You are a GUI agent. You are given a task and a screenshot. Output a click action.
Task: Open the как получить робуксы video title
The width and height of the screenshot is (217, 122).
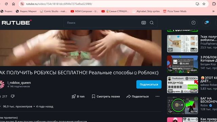209,38
